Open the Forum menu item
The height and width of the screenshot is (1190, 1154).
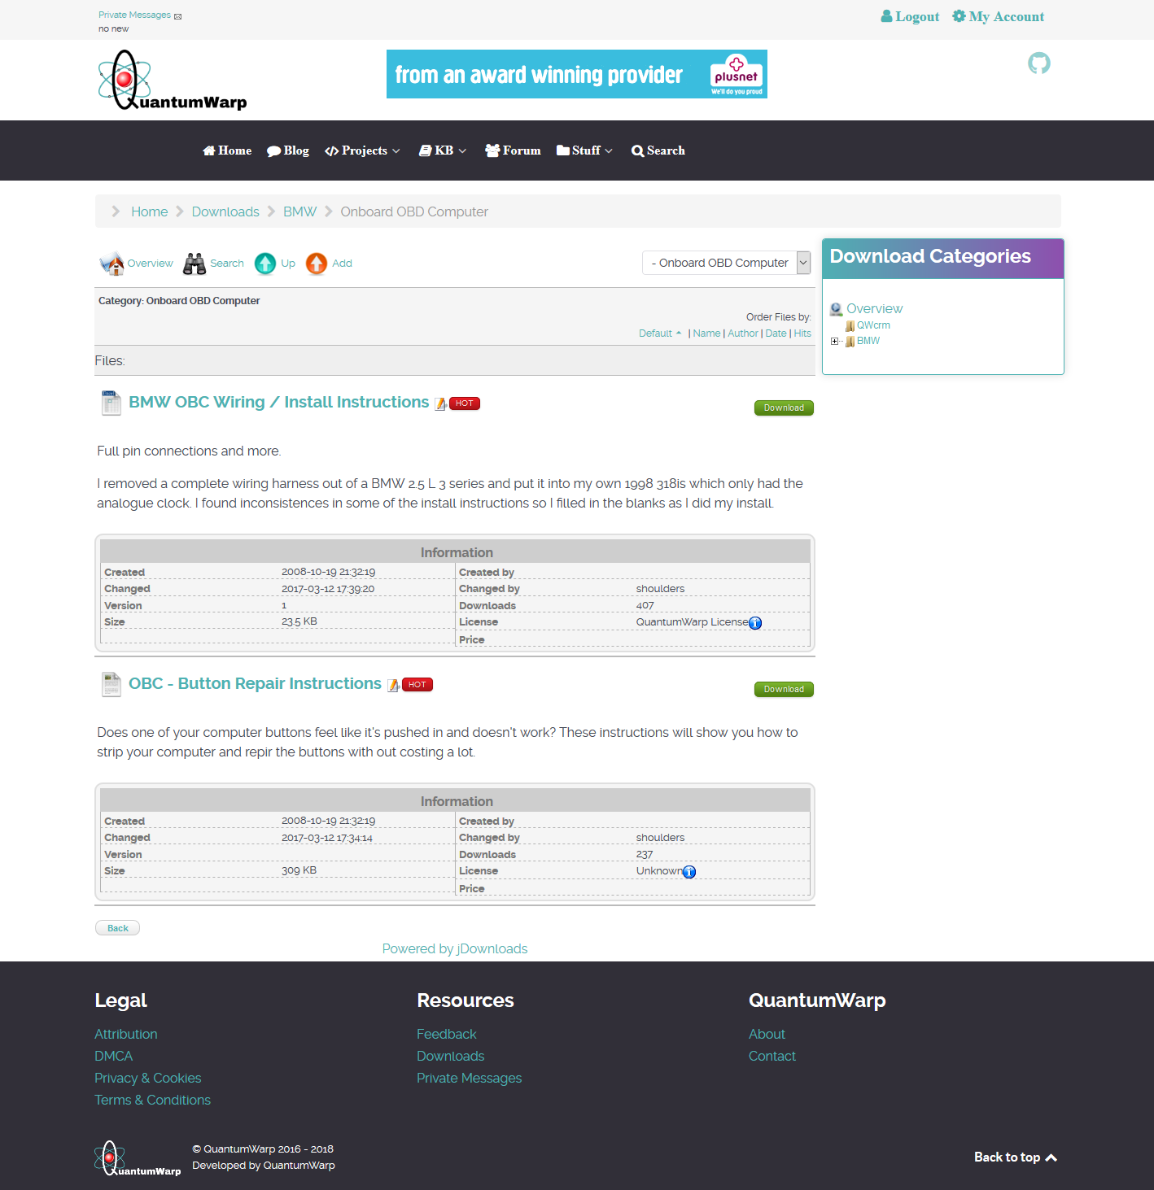click(513, 150)
